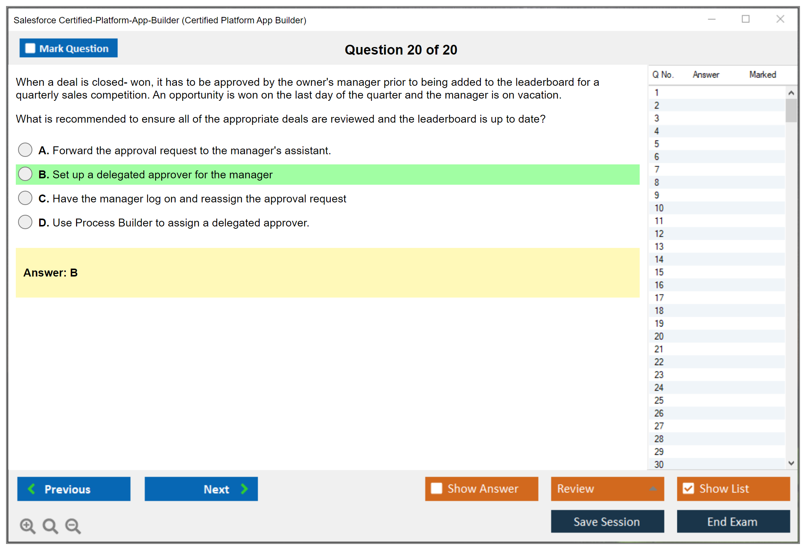This screenshot has height=553, width=809.
Task: Choose option D Process Builder radio
Action: pyautogui.click(x=25, y=222)
